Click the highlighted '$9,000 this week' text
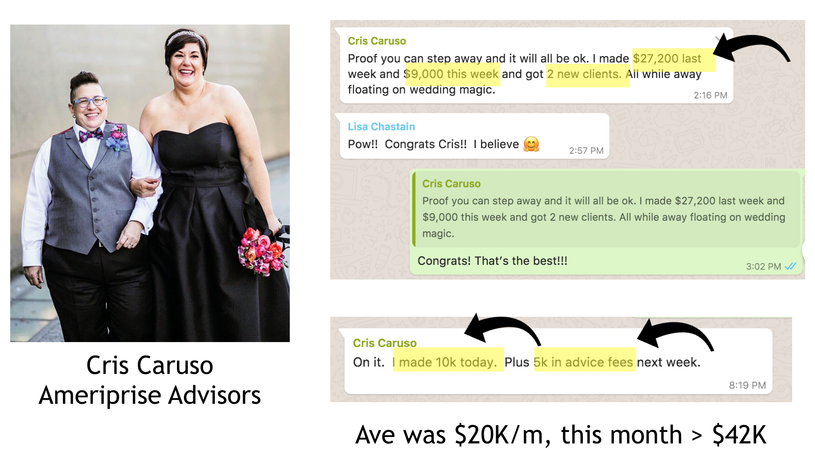 (x=452, y=74)
